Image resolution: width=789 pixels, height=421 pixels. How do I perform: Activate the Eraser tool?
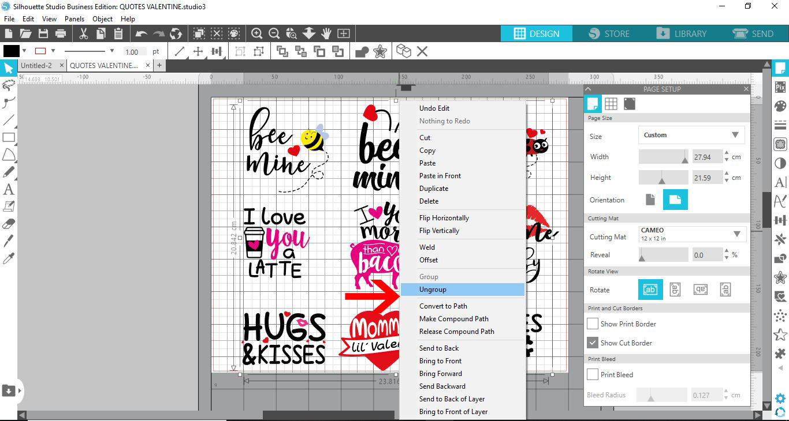pos(8,223)
